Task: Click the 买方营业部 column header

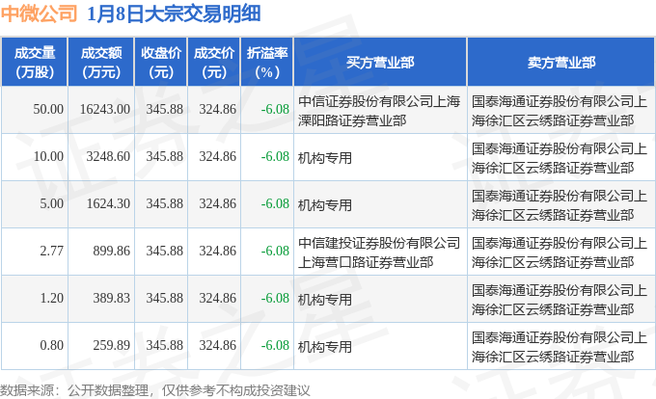Action: (x=380, y=62)
